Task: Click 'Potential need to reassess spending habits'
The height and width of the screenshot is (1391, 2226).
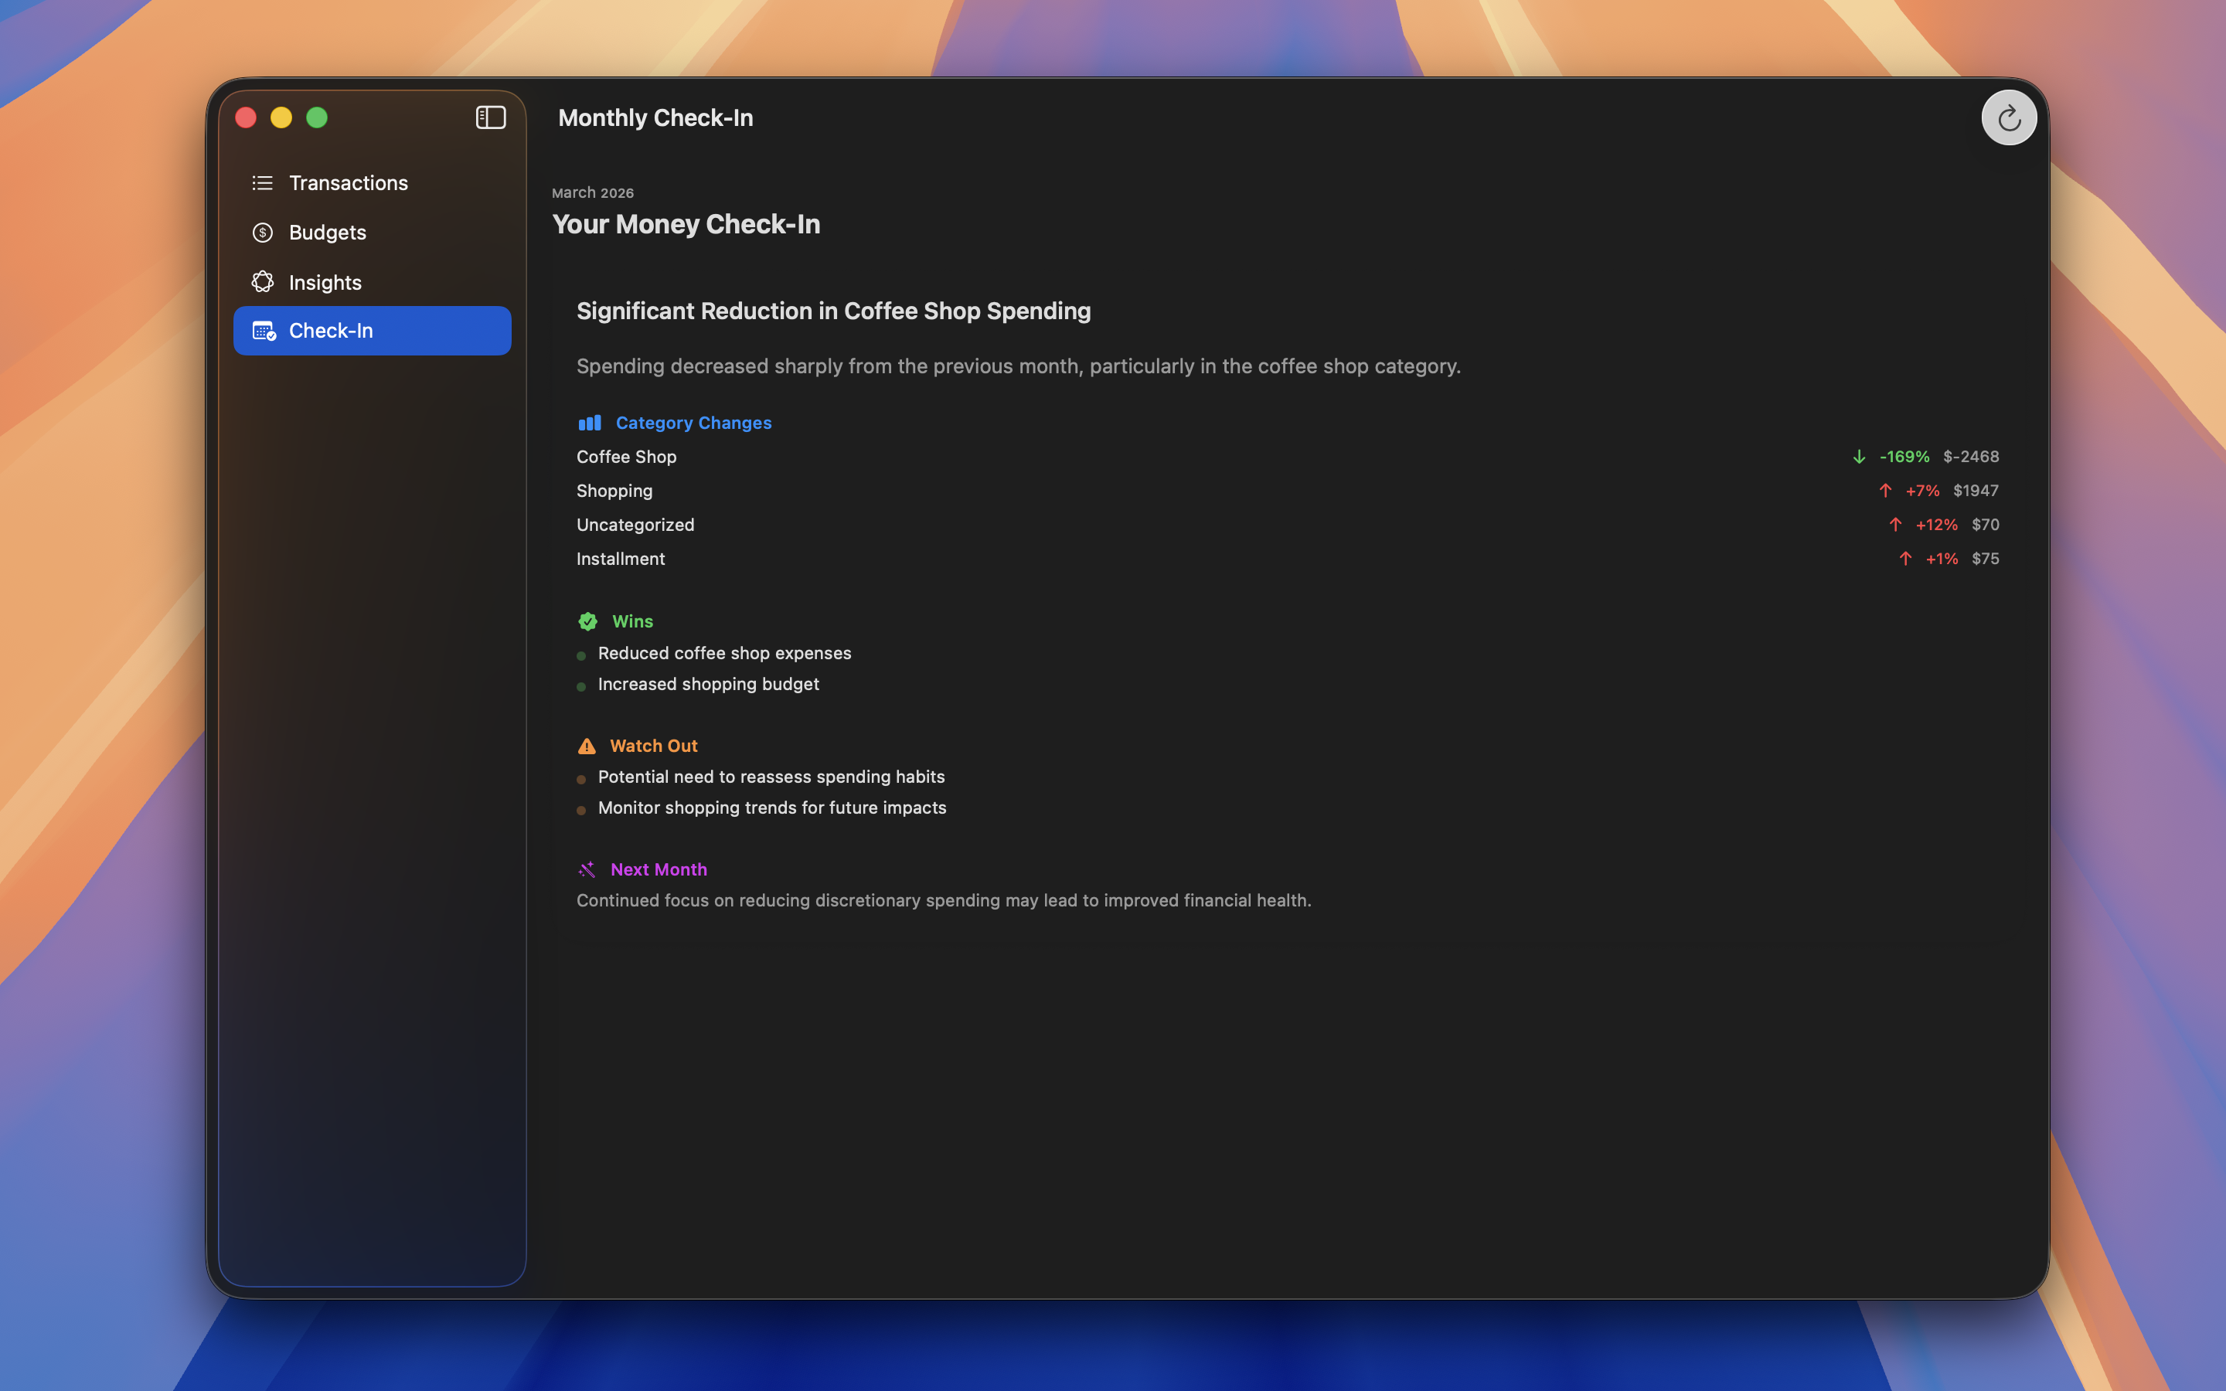Action: (x=771, y=777)
